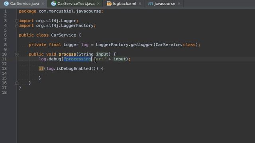
Task: Click org.slf4j.LoggerFactory in the import
Action: [x=65, y=25]
